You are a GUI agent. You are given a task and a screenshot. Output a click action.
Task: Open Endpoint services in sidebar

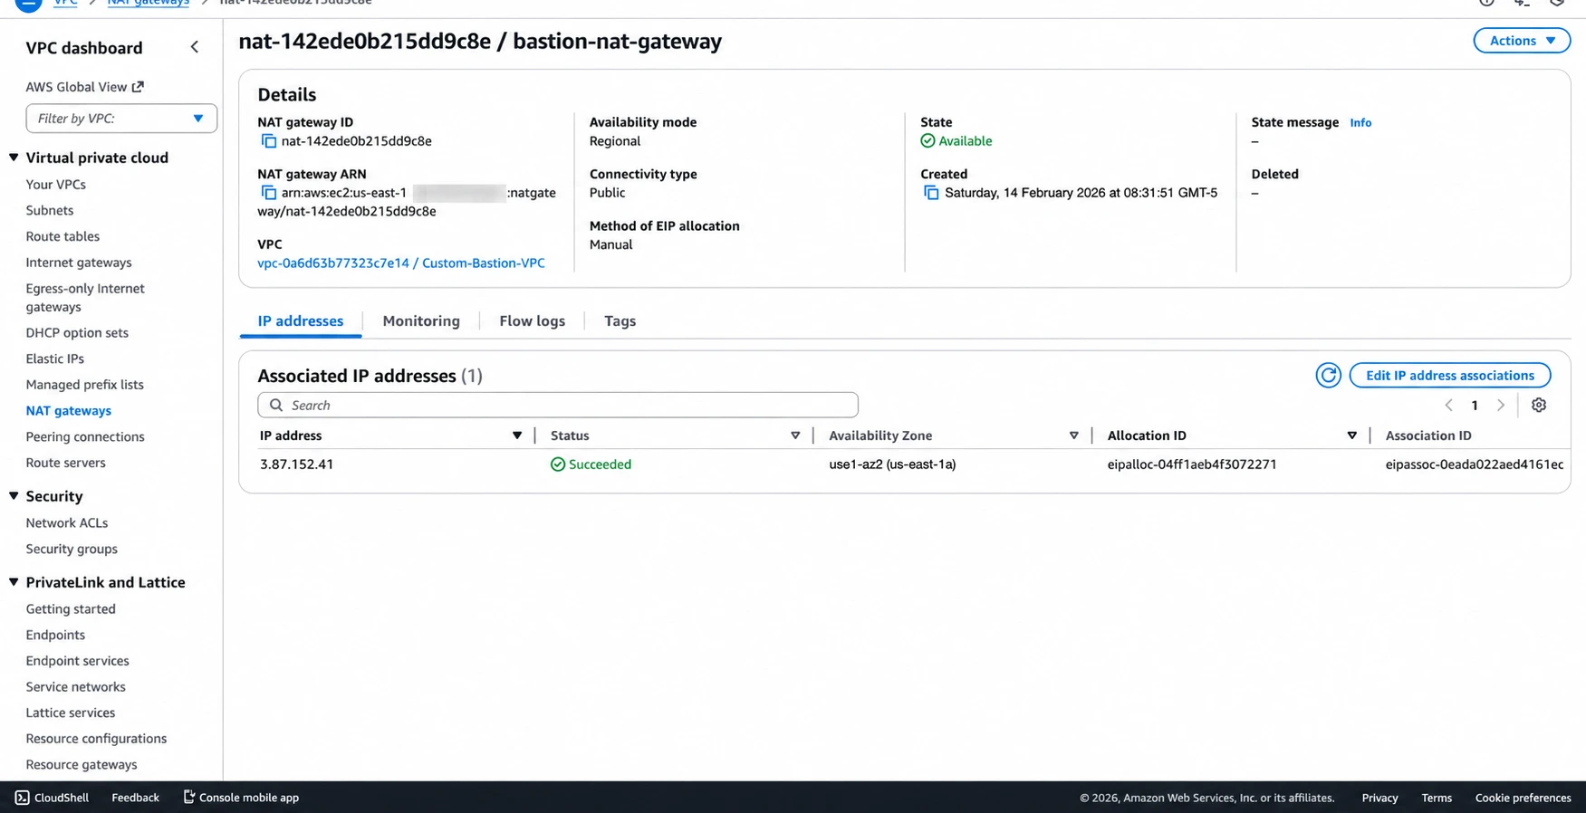(78, 661)
